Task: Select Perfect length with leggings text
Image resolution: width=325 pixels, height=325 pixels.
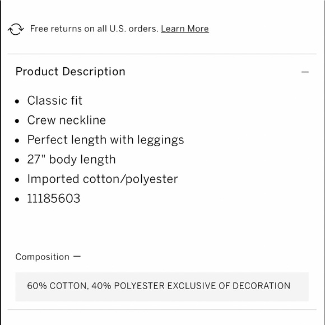Action: (105, 140)
